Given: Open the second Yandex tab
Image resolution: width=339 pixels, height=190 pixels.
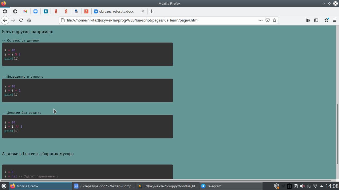Looking at the screenshot, I should pyautogui.click(x=66, y=11).
